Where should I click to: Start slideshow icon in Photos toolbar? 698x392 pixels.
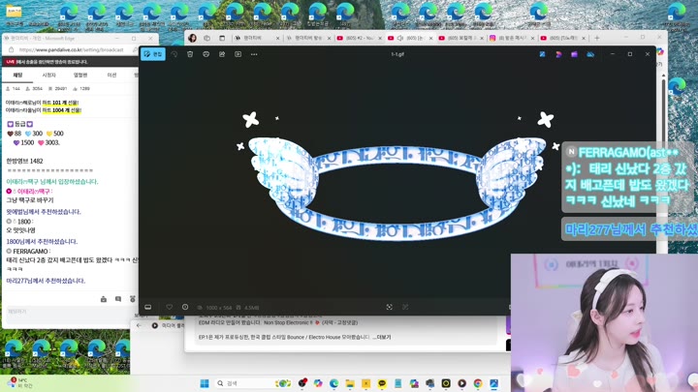(x=238, y=54)
